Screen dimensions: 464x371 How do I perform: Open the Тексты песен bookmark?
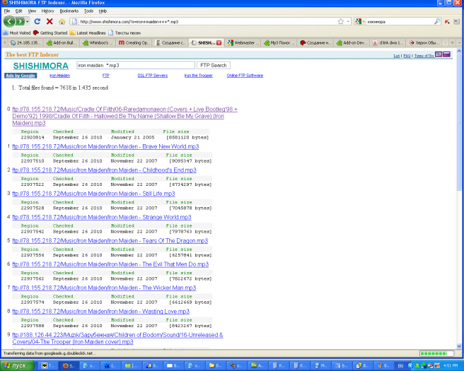124,33
